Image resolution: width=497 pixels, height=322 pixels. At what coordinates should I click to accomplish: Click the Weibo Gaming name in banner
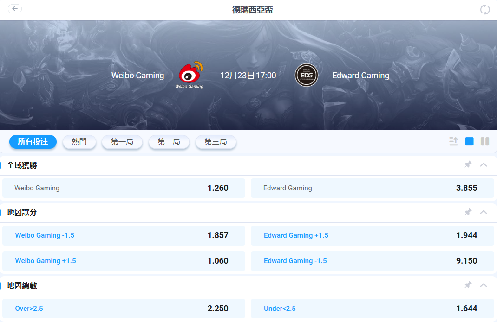pos(138,76)
